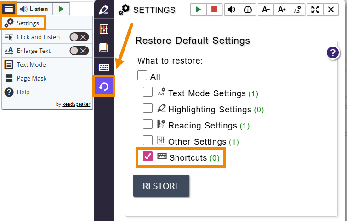
Task: Uncheck the Shortcuts checkbox
Action: point(148,157)
